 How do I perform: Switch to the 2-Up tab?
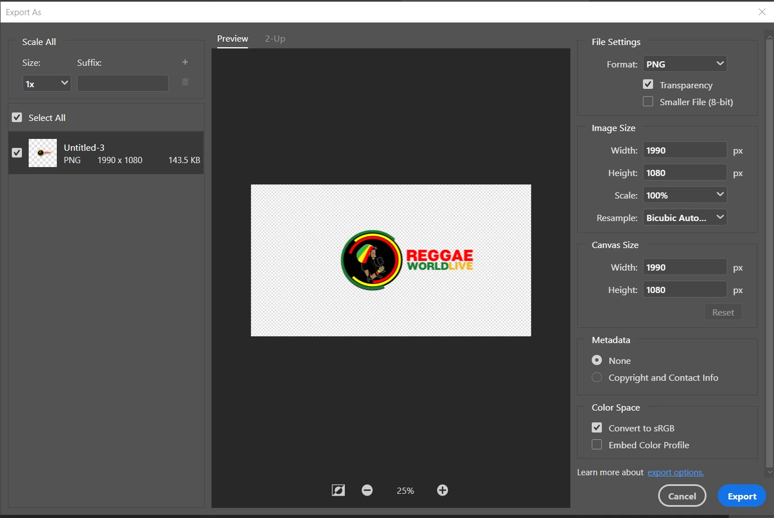point(275,39)
